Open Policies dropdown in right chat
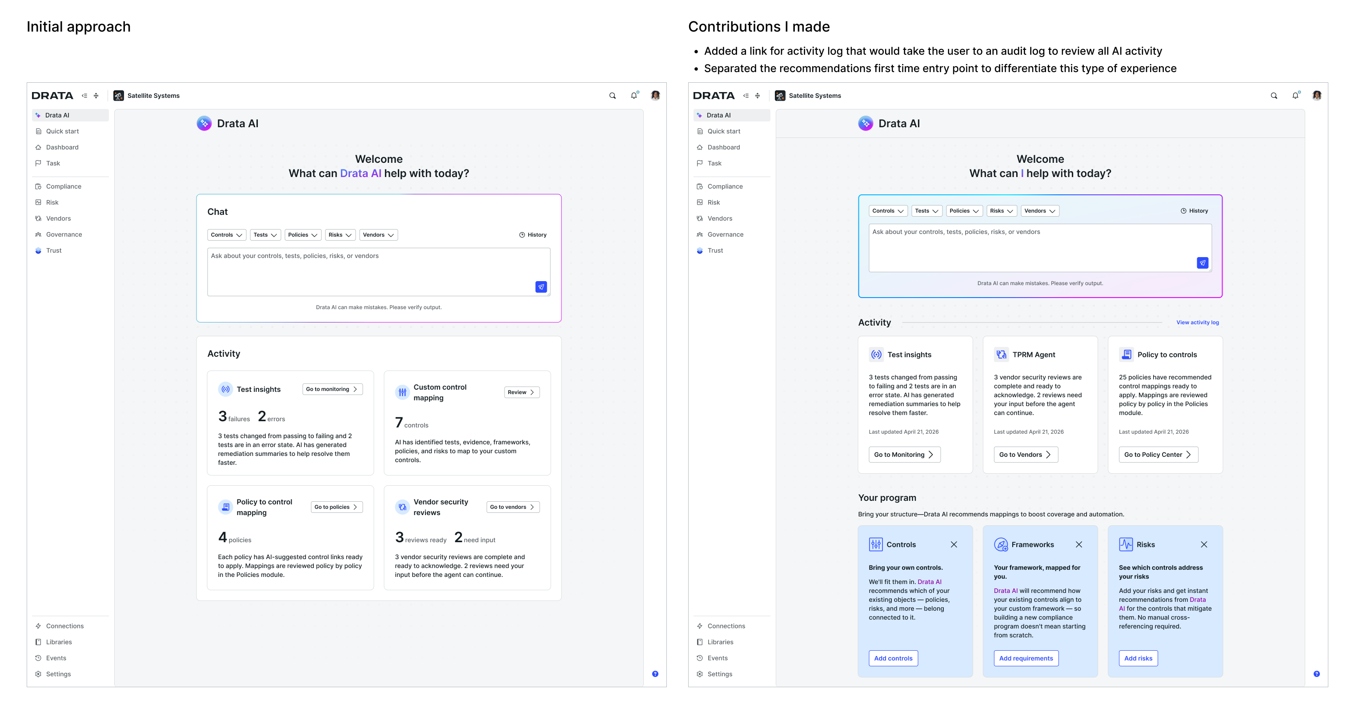 click(x=965, y=210)
